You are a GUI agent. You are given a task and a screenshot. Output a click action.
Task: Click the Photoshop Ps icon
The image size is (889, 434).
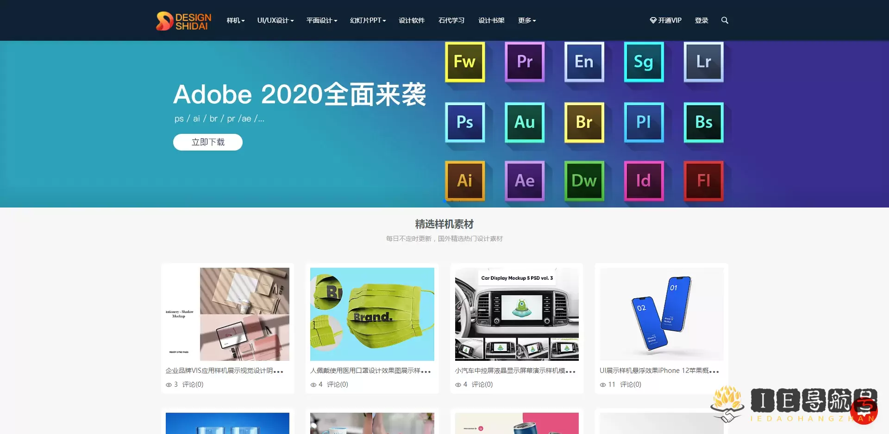pyautogui.click(x=465, y=122)
